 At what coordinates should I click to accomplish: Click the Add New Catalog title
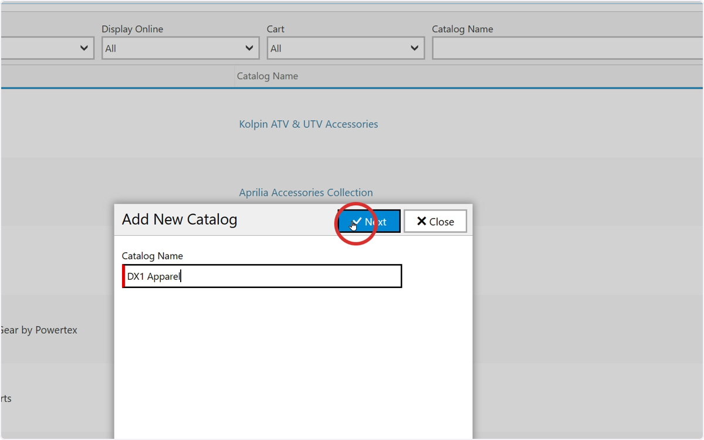point(180,220)
